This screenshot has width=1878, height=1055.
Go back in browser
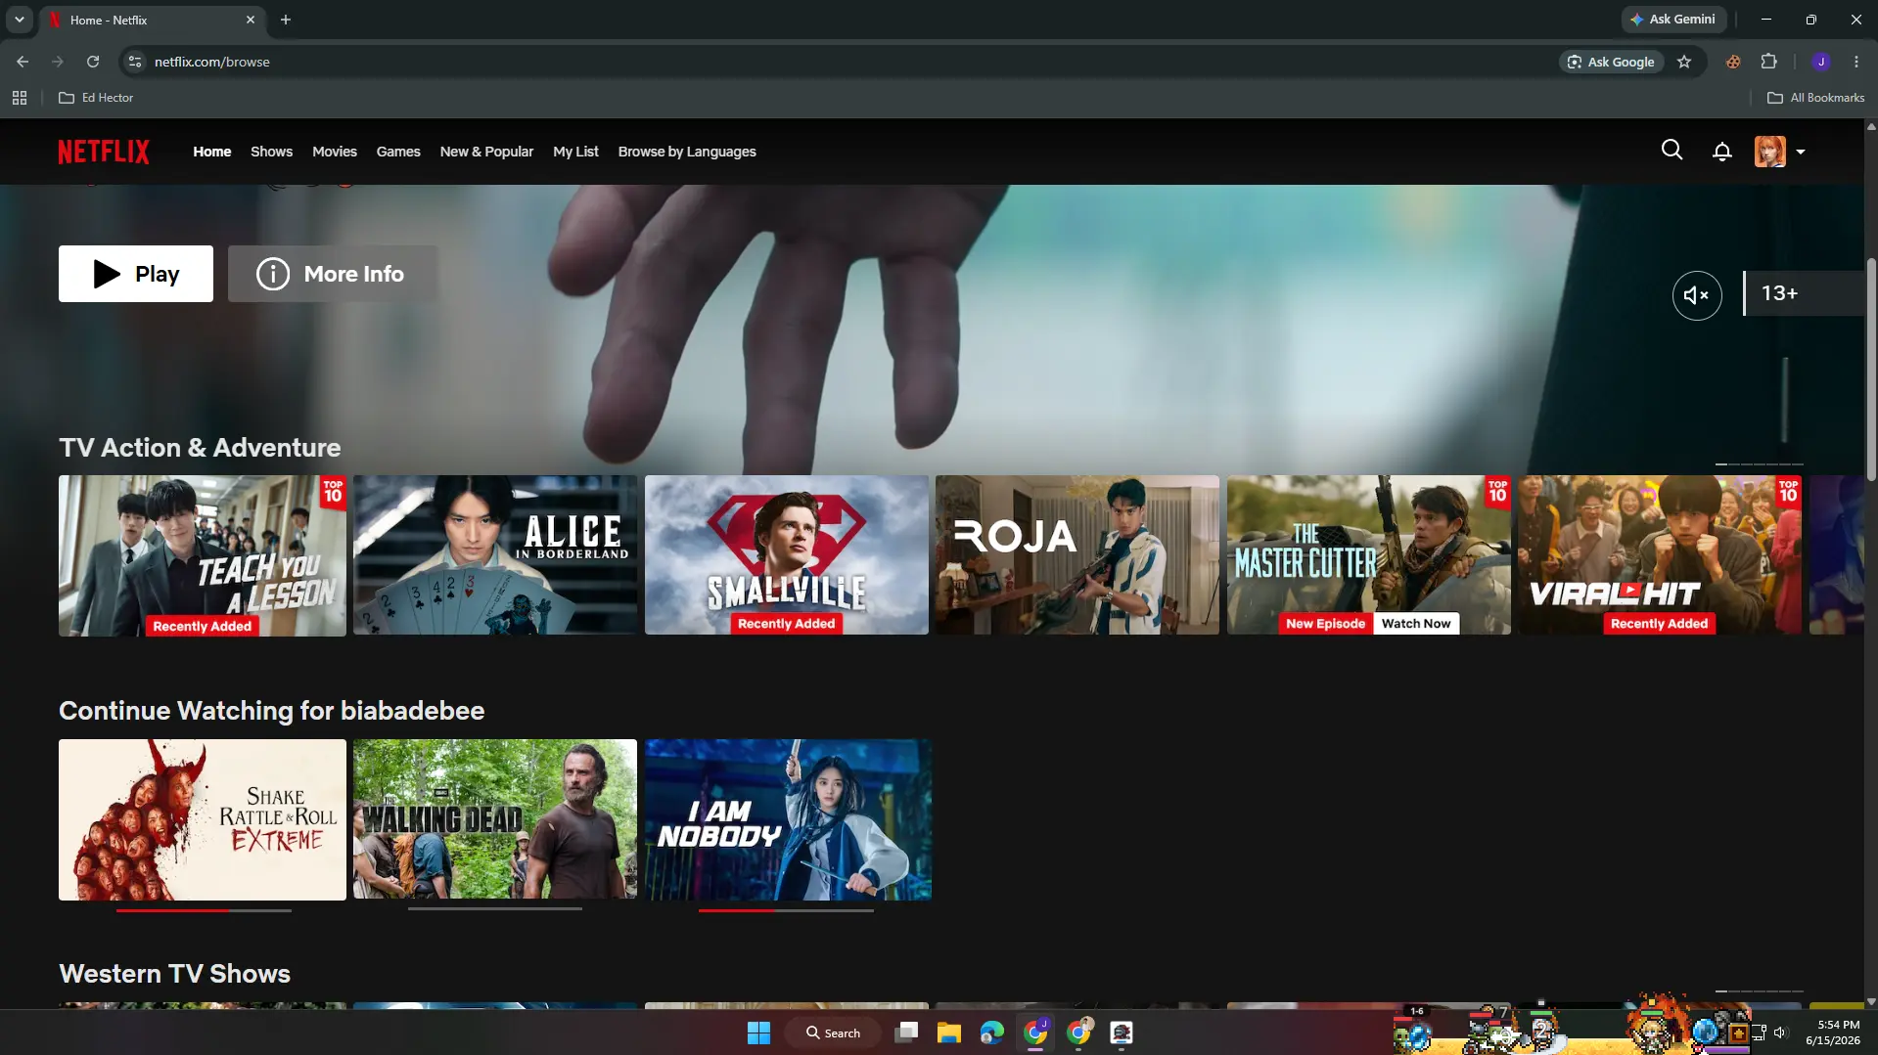[x=23, y=62]
